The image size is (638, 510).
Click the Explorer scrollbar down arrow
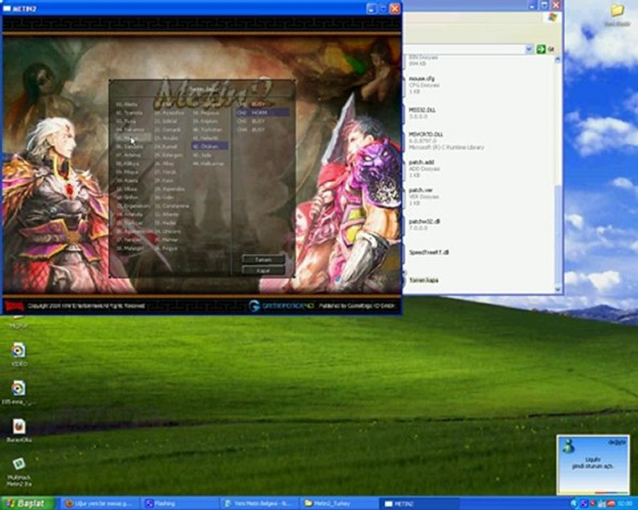[x=557, y=289]
